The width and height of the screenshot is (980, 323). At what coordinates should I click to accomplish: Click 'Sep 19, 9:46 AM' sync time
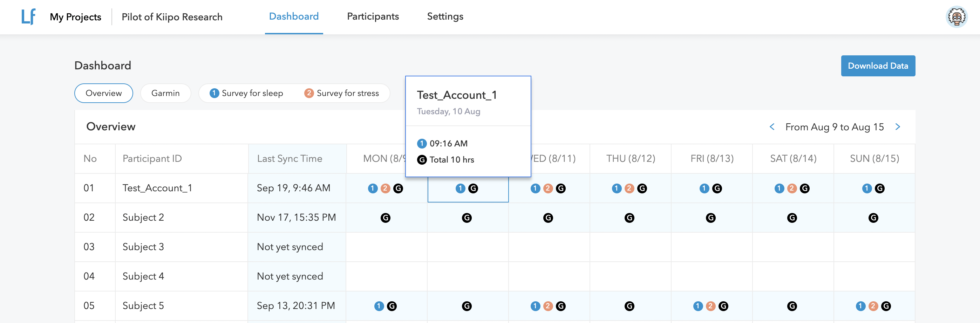[x=293, y=188]
